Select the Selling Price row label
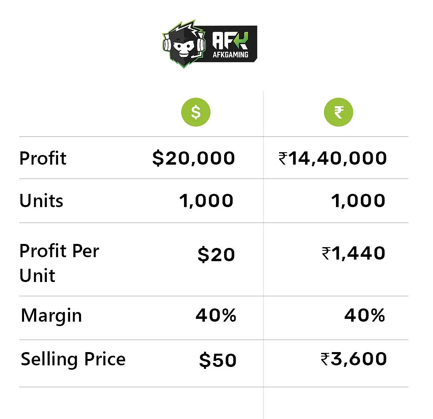 [x=73, y=359]
